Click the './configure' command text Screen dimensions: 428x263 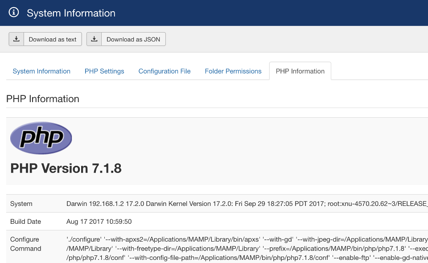pos(247,249)
